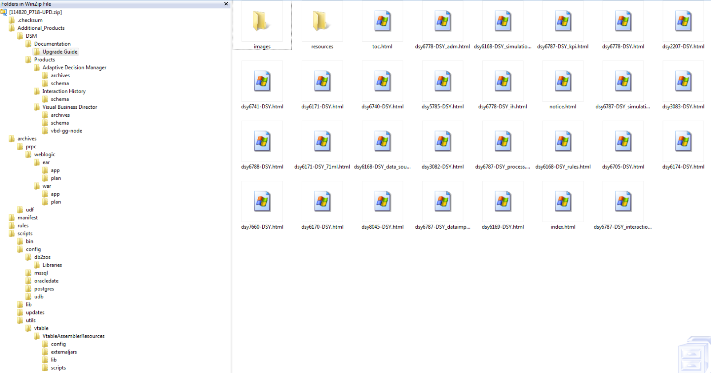The image size is (711, 373).
Task: Select the war folder in tree
Action: pos(47,186)
